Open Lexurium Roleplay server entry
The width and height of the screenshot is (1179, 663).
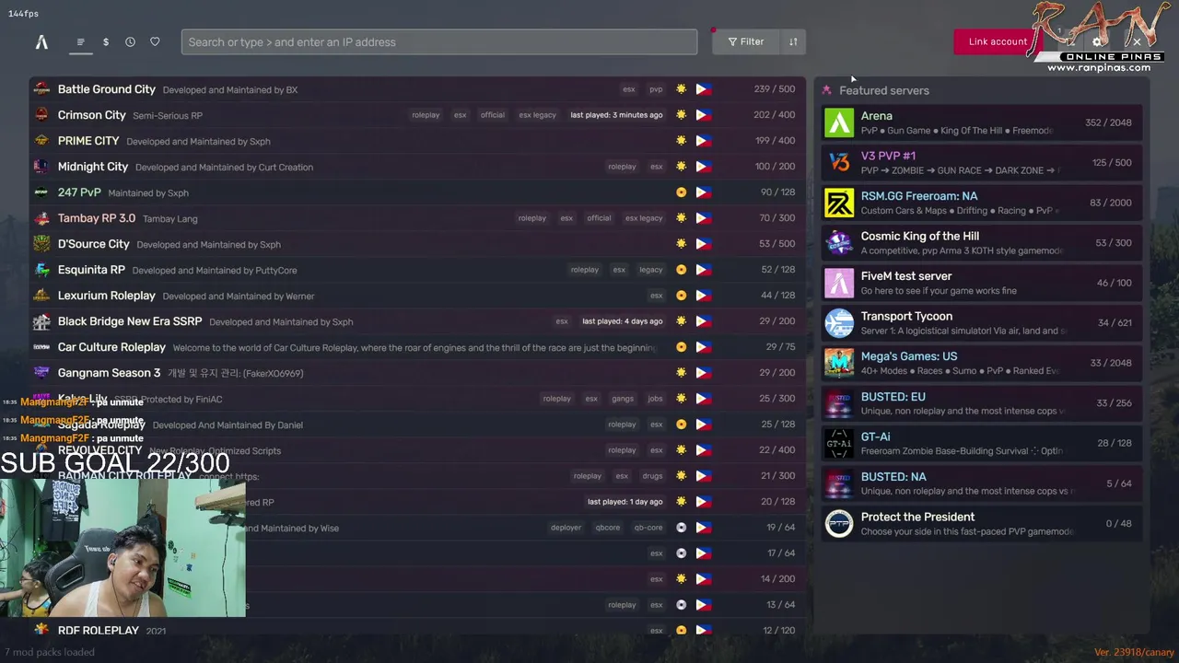point(417,296)
